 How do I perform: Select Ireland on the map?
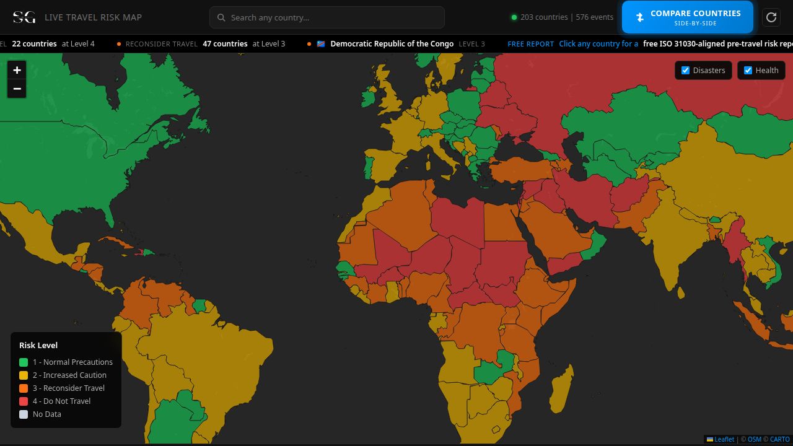(x=368, y=98)
